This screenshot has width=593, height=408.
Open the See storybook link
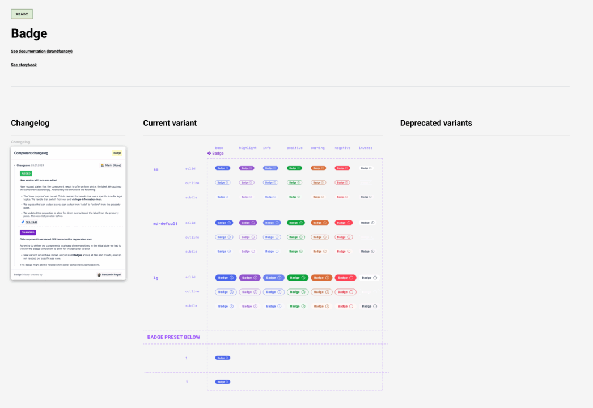(24, 65)
